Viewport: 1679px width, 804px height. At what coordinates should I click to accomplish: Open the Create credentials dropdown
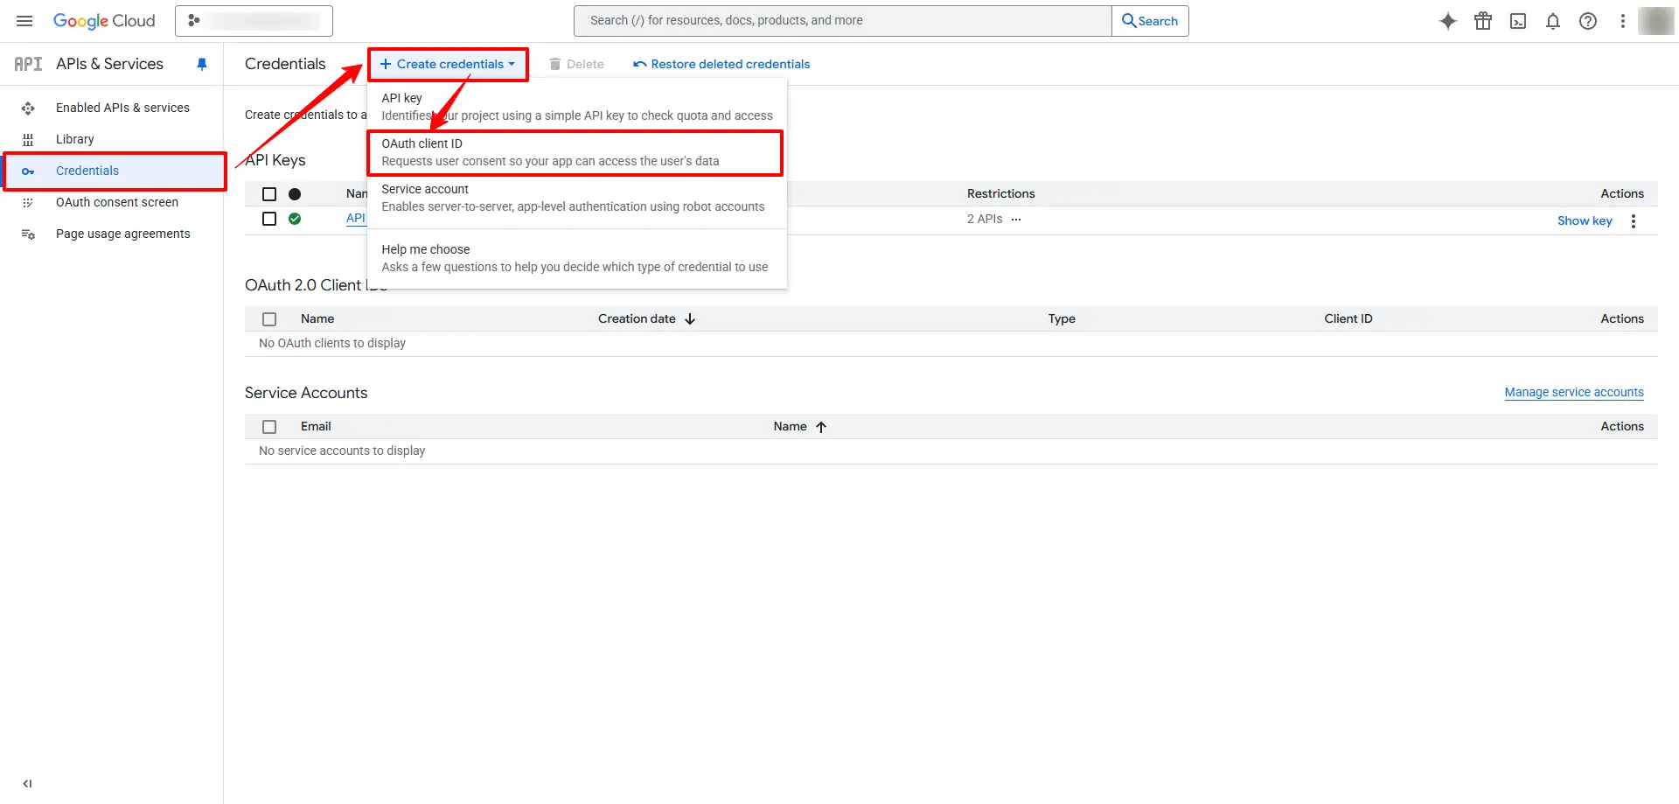(x=448, y=64)
